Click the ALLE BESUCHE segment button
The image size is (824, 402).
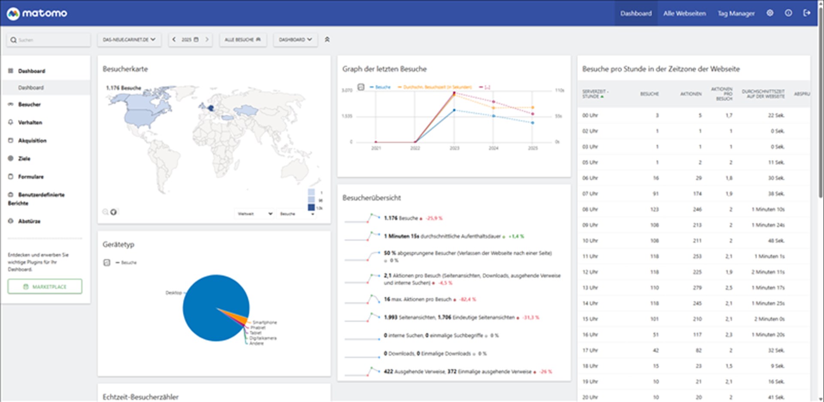click(x=242, y=39)
